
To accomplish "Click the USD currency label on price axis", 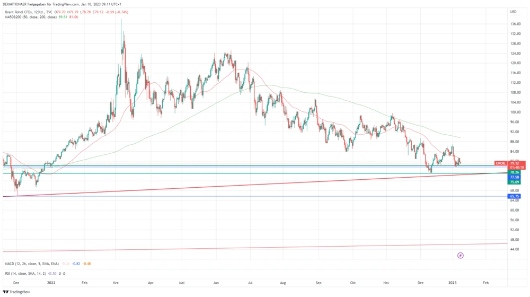I will [513, 12].
